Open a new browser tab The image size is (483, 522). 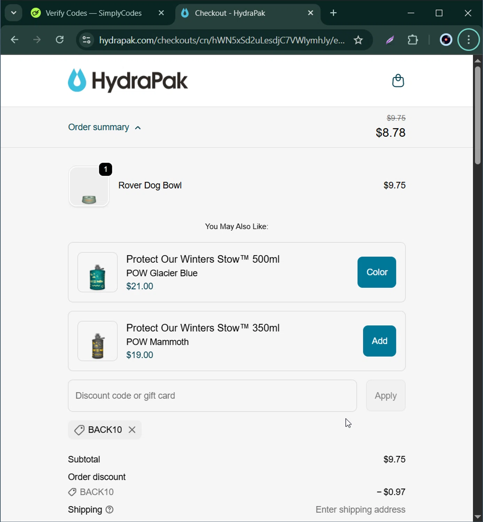[333, 13]
